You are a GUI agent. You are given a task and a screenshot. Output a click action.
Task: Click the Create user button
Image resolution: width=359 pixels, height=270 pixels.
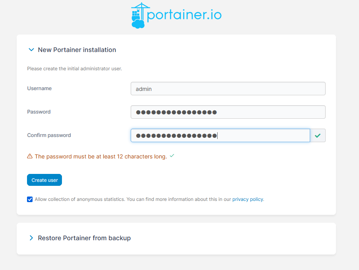(x=44, y=180)
